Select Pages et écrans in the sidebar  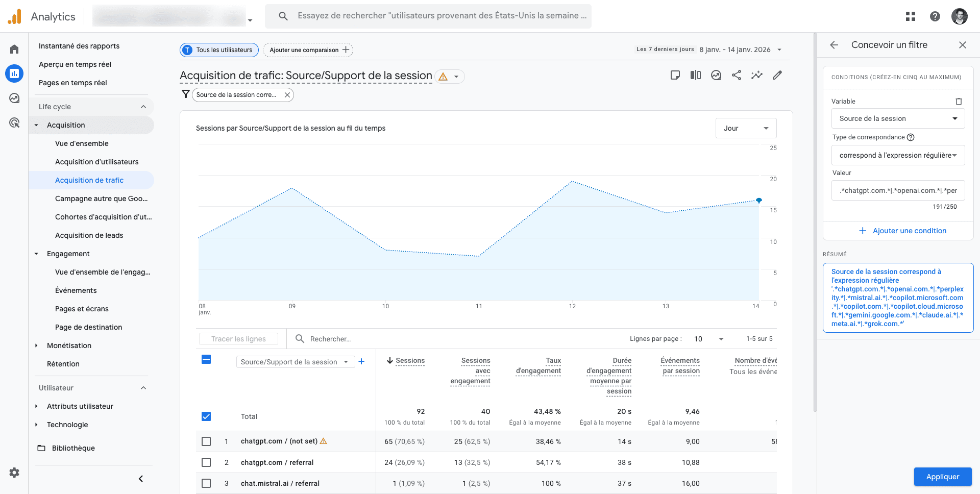82,309
